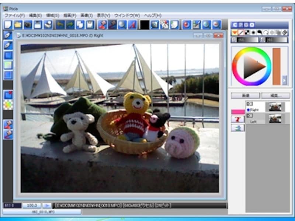Image resolution: width=295 pixels, height=221 pixels.
Task: Click the shade triangle inside the color wheel
Action: (253, 67)
